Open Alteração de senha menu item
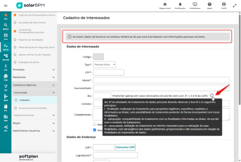Screen dimensions: 241x162 tap(29, 62)
